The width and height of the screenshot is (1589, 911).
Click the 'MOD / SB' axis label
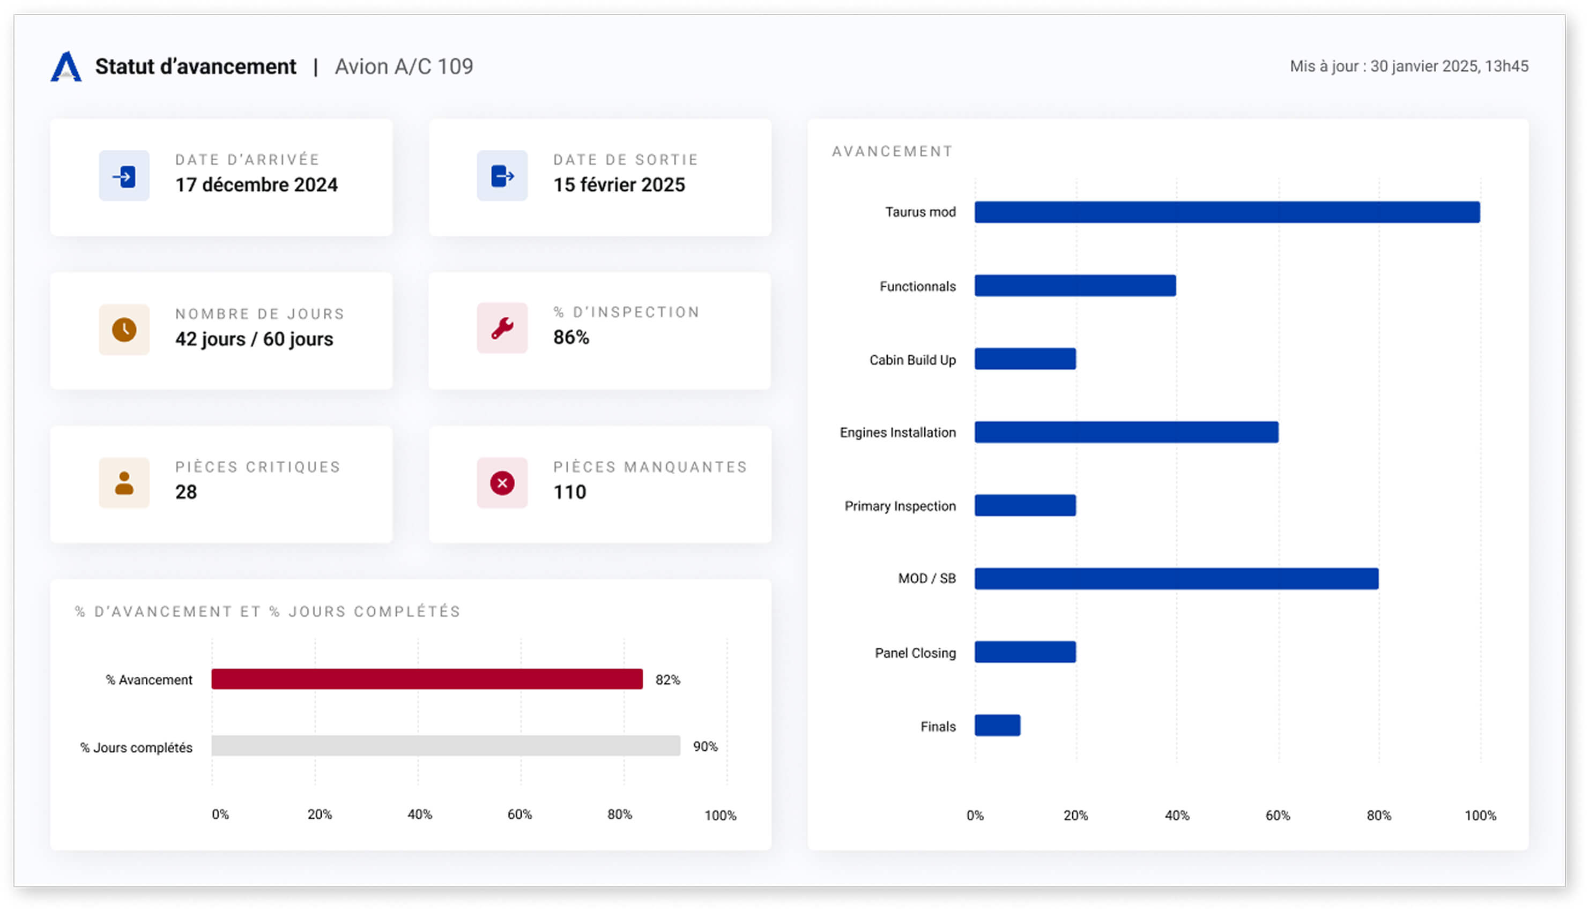click(927, 578)
